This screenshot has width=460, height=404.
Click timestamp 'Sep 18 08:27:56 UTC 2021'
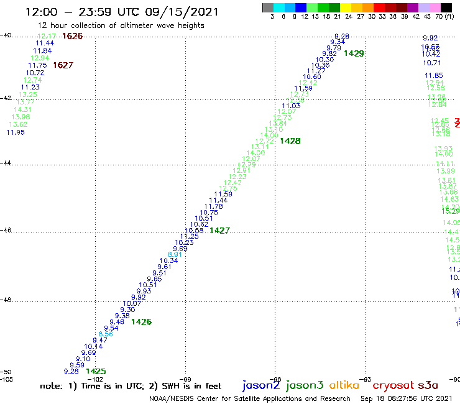[407, 398]
